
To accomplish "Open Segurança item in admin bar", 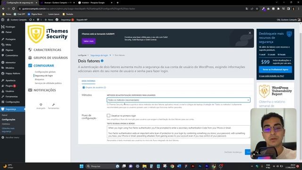I will pyautogui.click(x=67, y=20).
